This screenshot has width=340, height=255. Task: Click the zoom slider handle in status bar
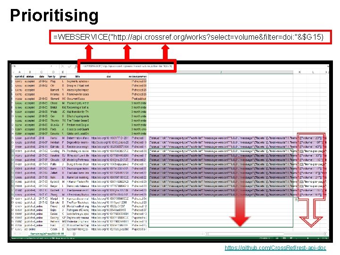pyautogui.click(x=308, y=238)
